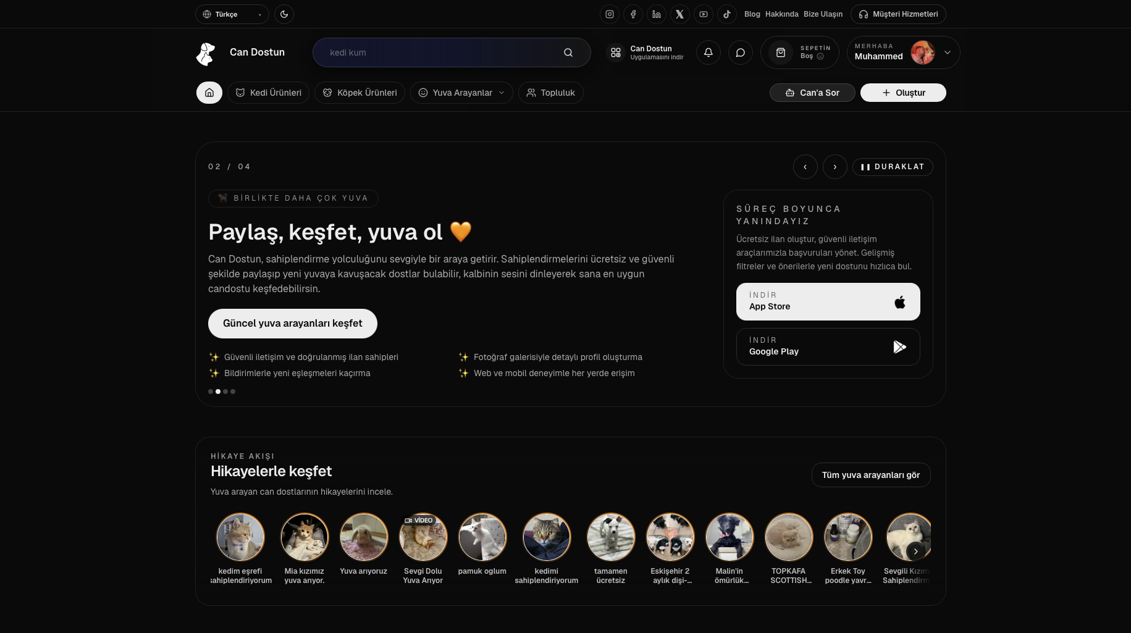Focus the kedi kum search field
This screenshot has width=1131, height=633.
click(x=451, y=52)
